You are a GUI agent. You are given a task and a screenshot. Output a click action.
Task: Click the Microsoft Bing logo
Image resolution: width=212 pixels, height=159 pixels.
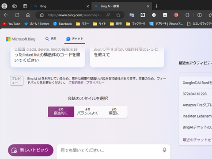click(x=21, y=39)
